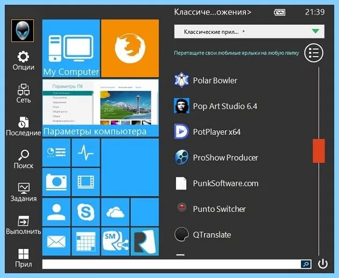Open Параметры компьютера tile
339x278 pixels.
tap(101, 108)
